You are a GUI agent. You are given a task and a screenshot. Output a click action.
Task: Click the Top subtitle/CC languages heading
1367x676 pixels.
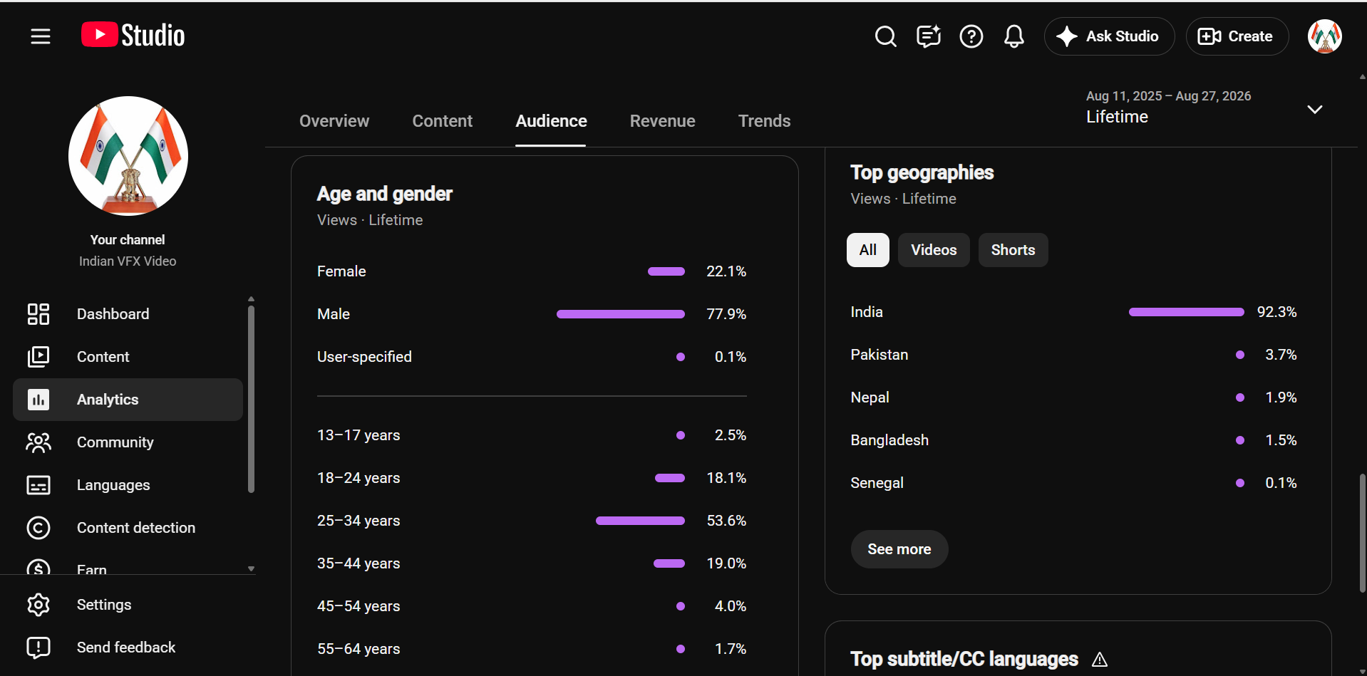coord(964,660)
